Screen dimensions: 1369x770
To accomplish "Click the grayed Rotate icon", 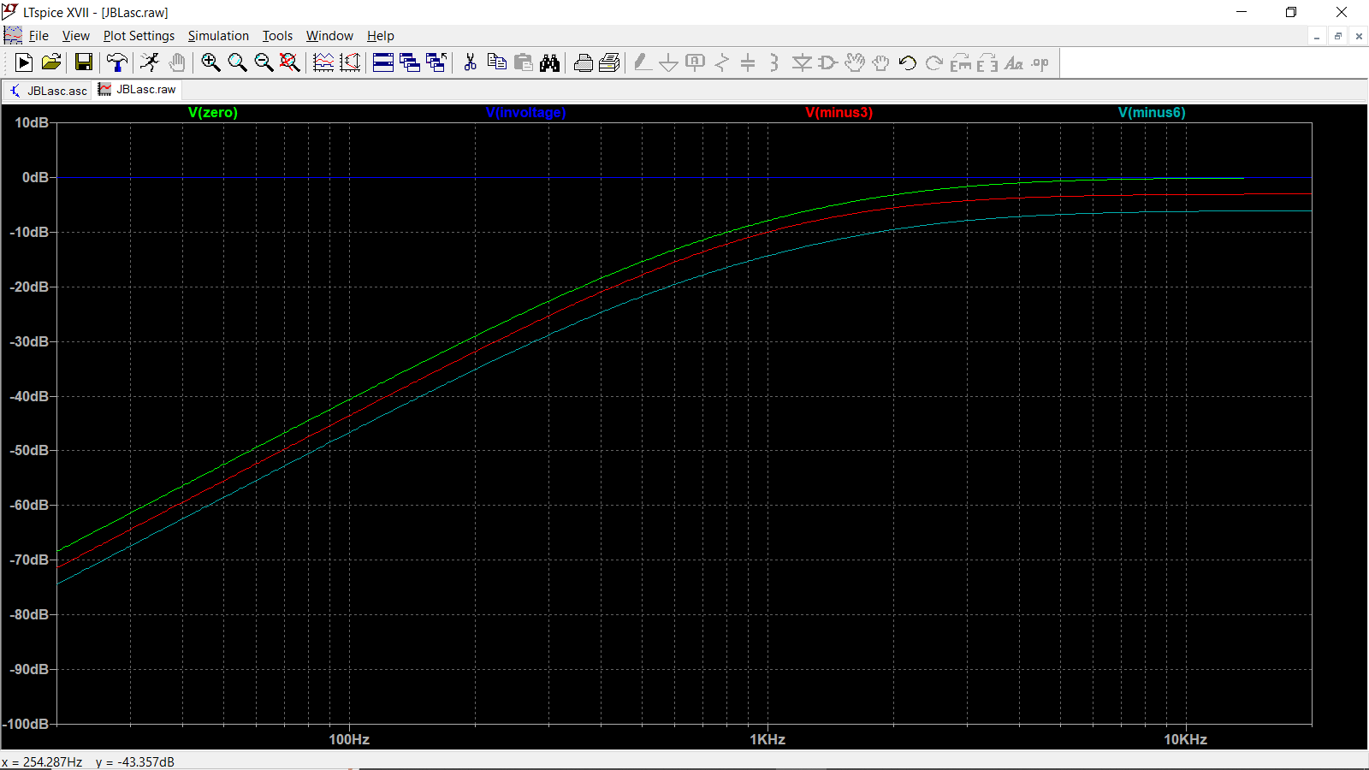I will 961,62.
